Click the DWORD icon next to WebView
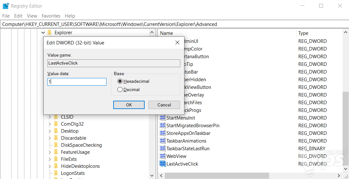 click(x=163, y=156)
